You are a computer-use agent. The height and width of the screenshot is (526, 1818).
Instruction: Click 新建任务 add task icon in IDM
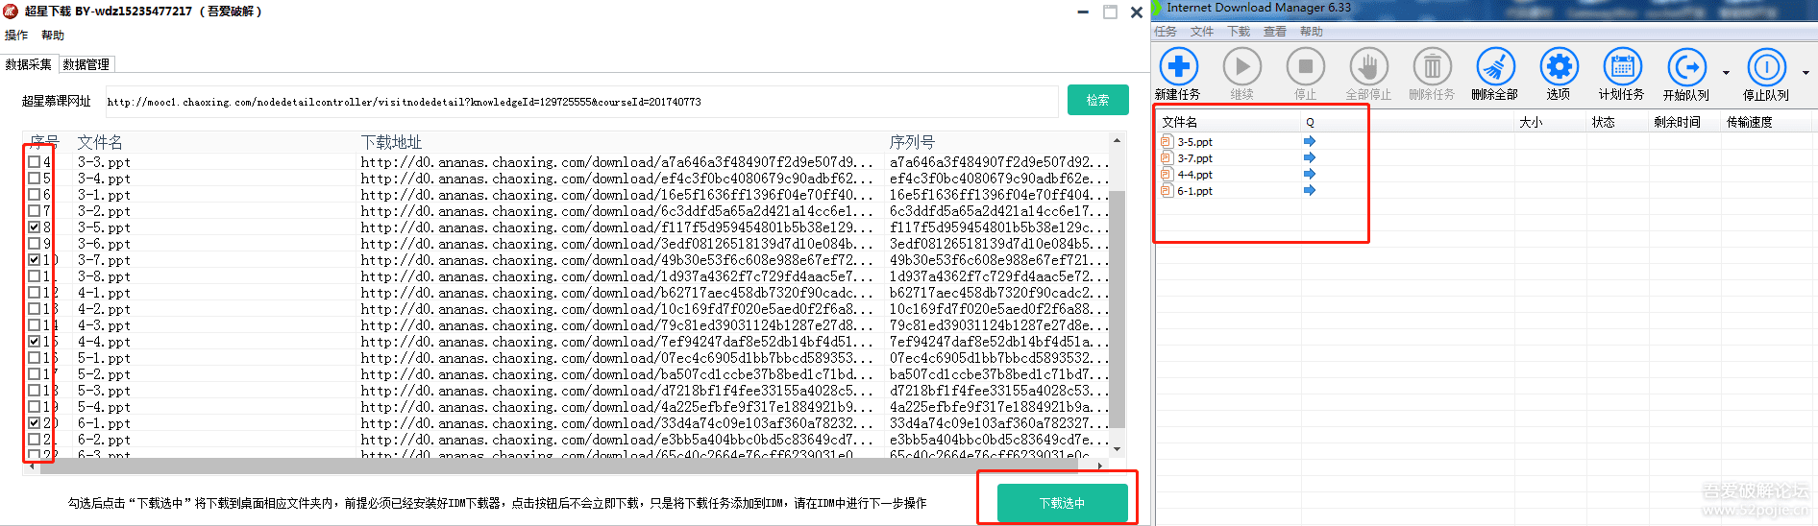coord(1178,66)
